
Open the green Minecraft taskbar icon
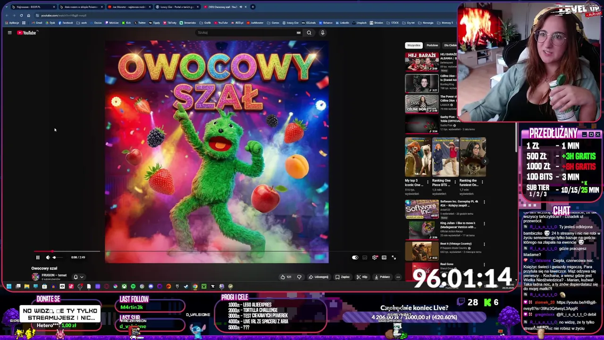click(x=204, y=286)
